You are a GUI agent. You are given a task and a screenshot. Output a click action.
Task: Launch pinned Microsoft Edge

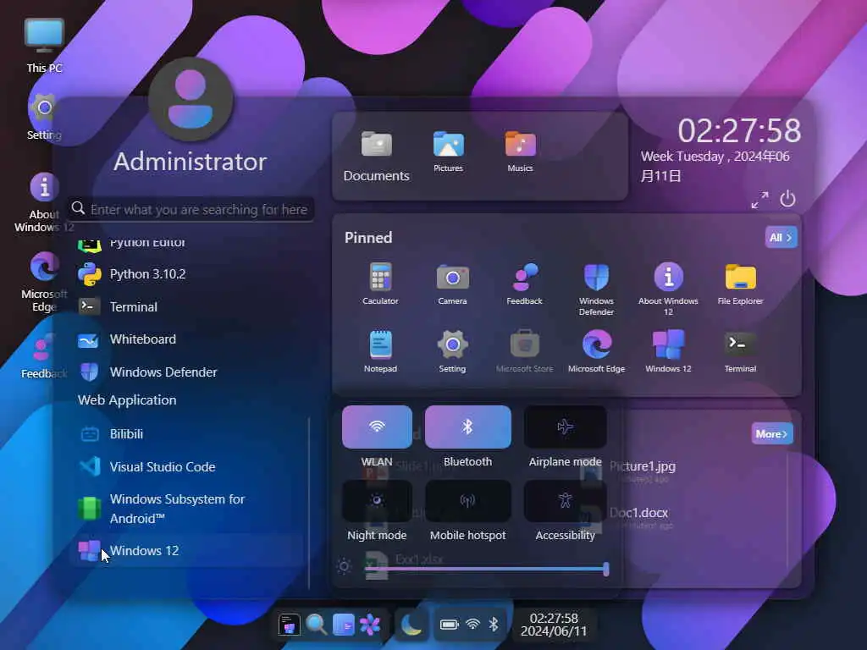pos(596,351)
